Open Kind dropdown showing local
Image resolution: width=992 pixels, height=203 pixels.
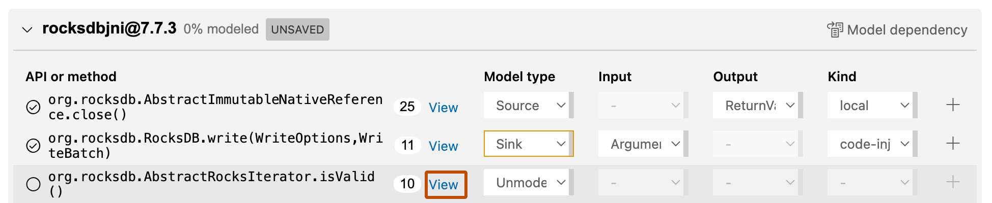[x=871, y=106]
